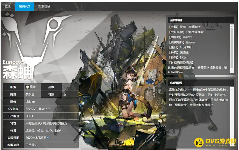Open the Liduke artist link

pyautogui.click(x=30, y=102)
